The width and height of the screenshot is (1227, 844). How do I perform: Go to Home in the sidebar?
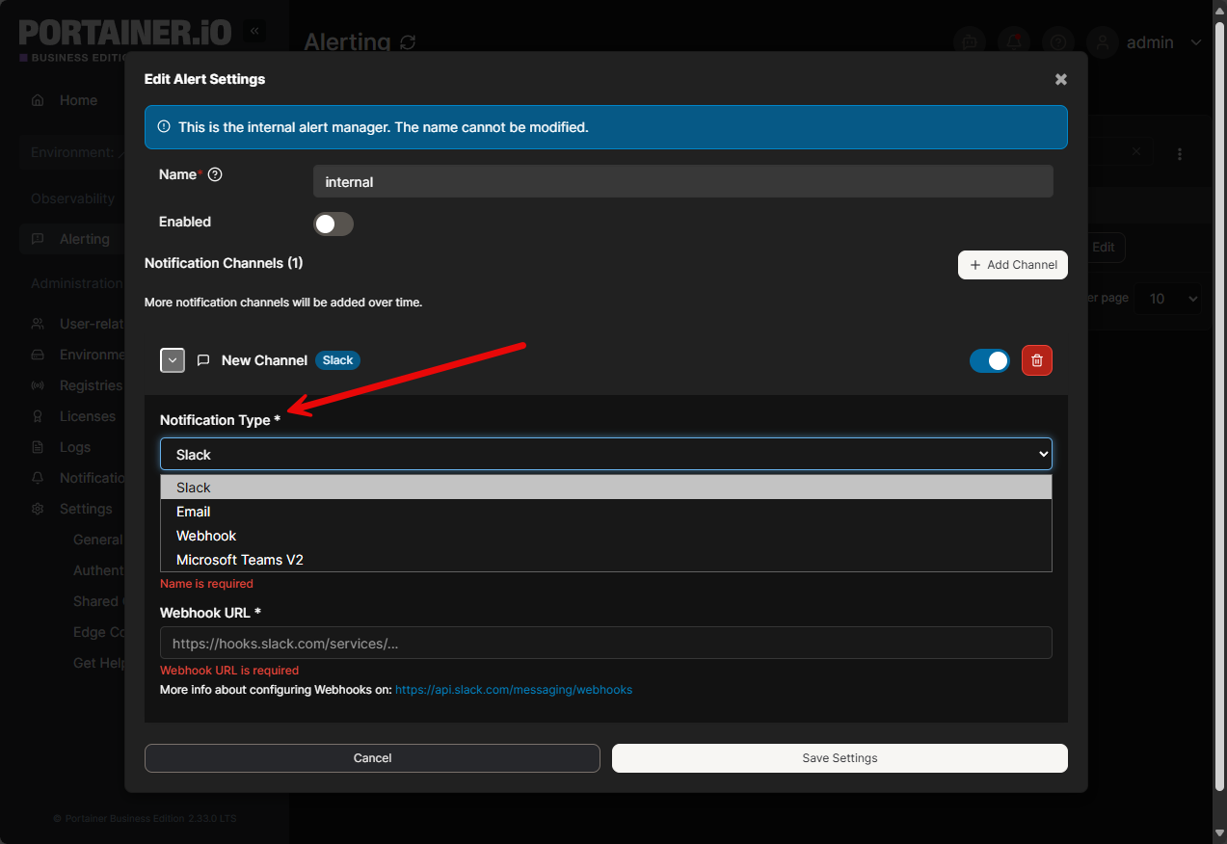78,100
